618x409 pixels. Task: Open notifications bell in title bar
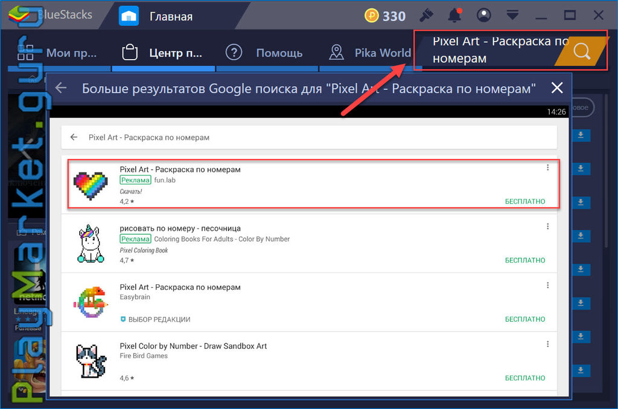454,15
